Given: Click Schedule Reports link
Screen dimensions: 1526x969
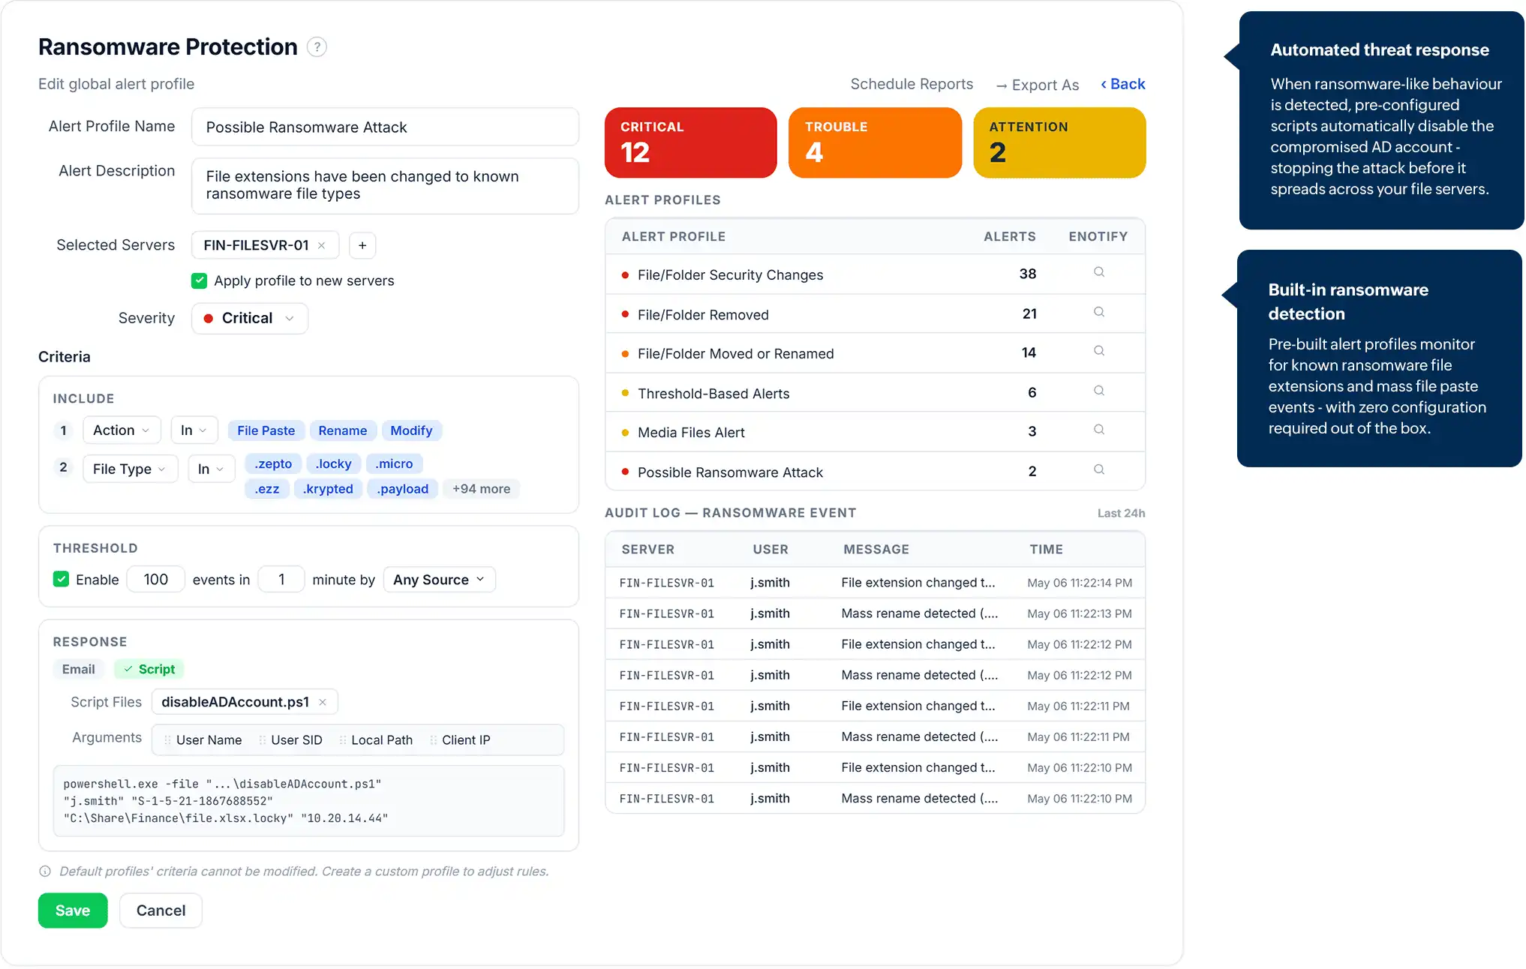Looking at the screenshot, I should (x=912, y=84).
